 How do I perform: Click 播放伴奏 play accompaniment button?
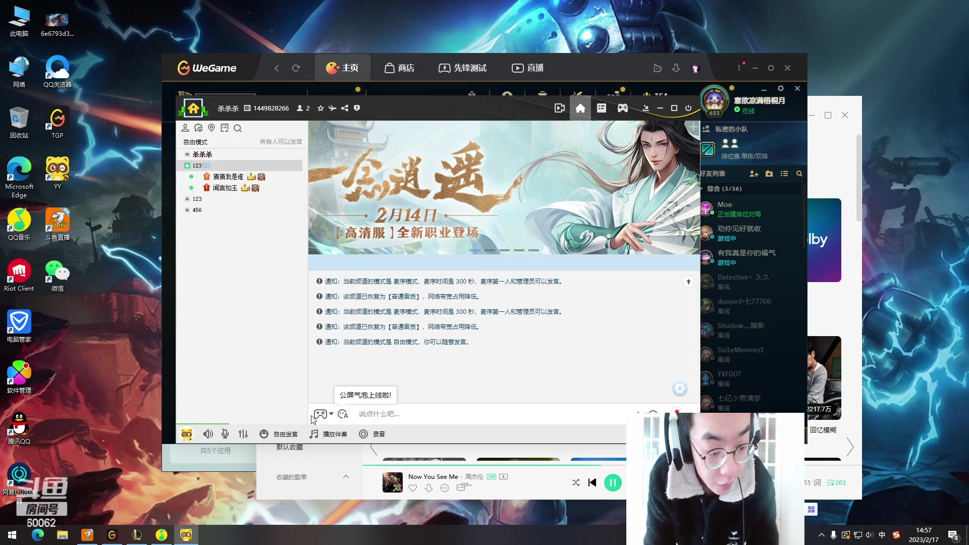coord(329,434)
